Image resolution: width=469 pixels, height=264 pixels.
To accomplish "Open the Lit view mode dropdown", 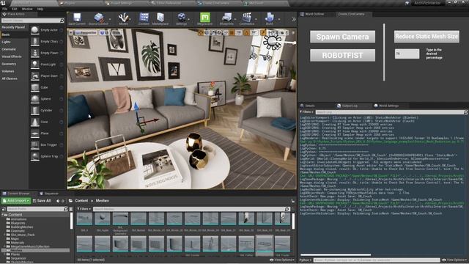I will tap(104, 32).
